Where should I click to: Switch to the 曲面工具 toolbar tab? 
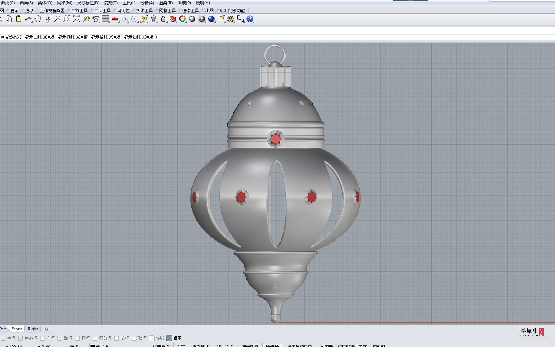click(102, 11)
